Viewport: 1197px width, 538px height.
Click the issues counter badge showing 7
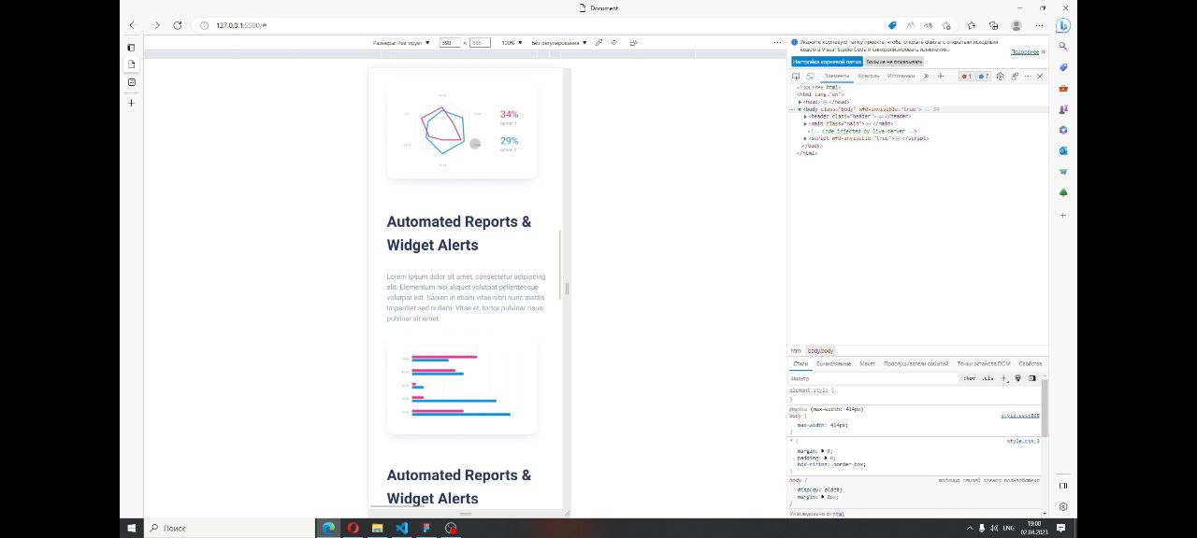coord(983,76)
